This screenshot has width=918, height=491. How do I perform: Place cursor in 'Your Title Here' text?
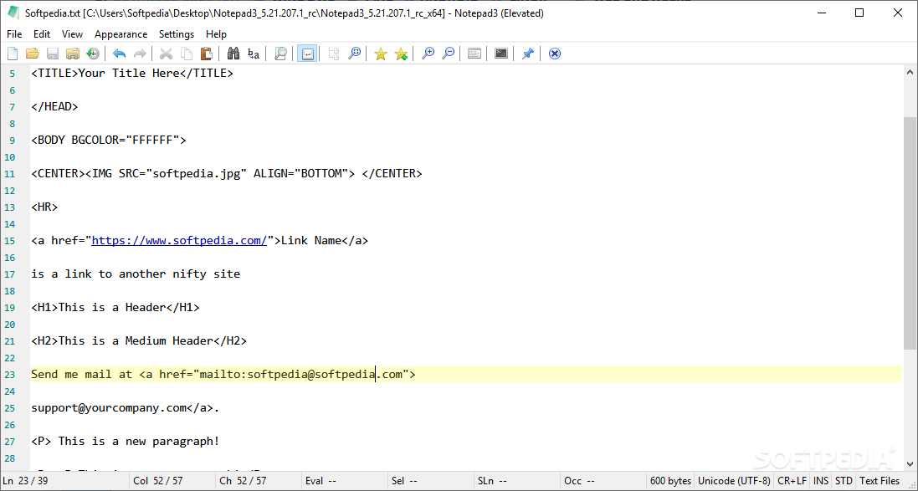click(x=128, y=74)
